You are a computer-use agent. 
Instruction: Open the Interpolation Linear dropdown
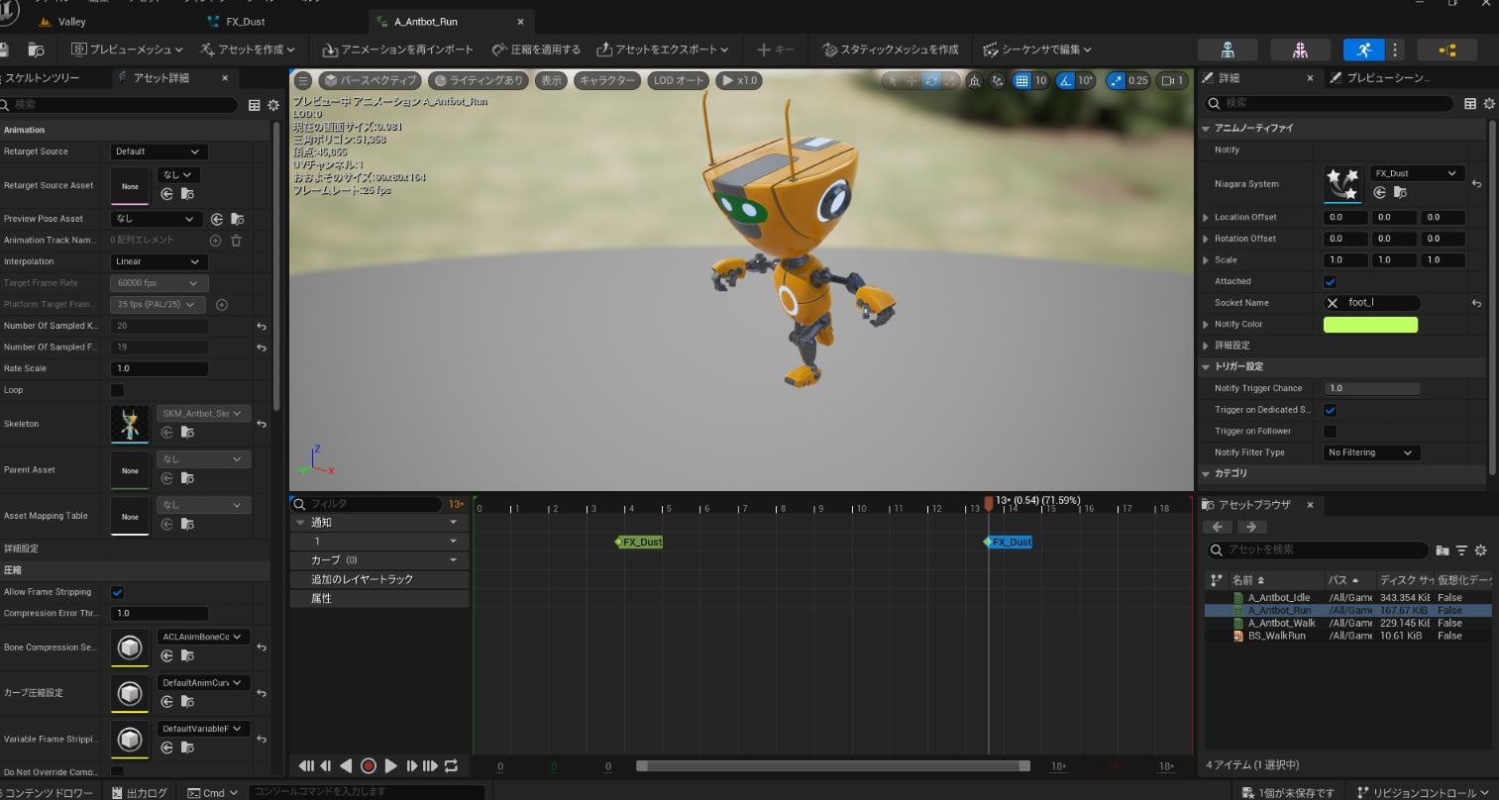(159, 261)
